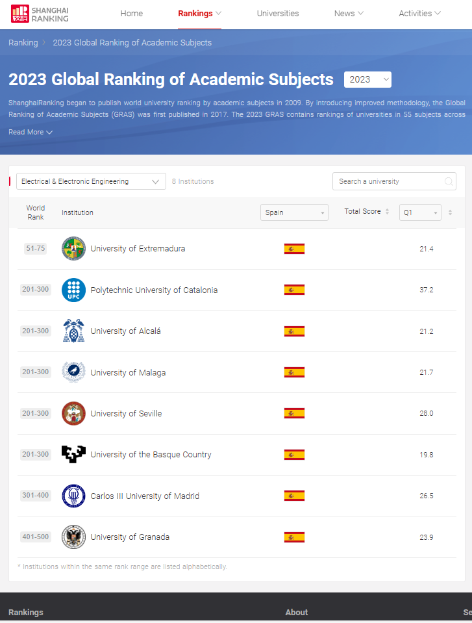Open the 2023 year selector dropdown
The height and width of the screenshot is (623, 472).
coord(367,79)
